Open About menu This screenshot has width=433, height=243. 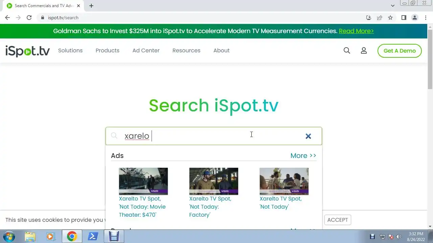(x=221, y=50)
